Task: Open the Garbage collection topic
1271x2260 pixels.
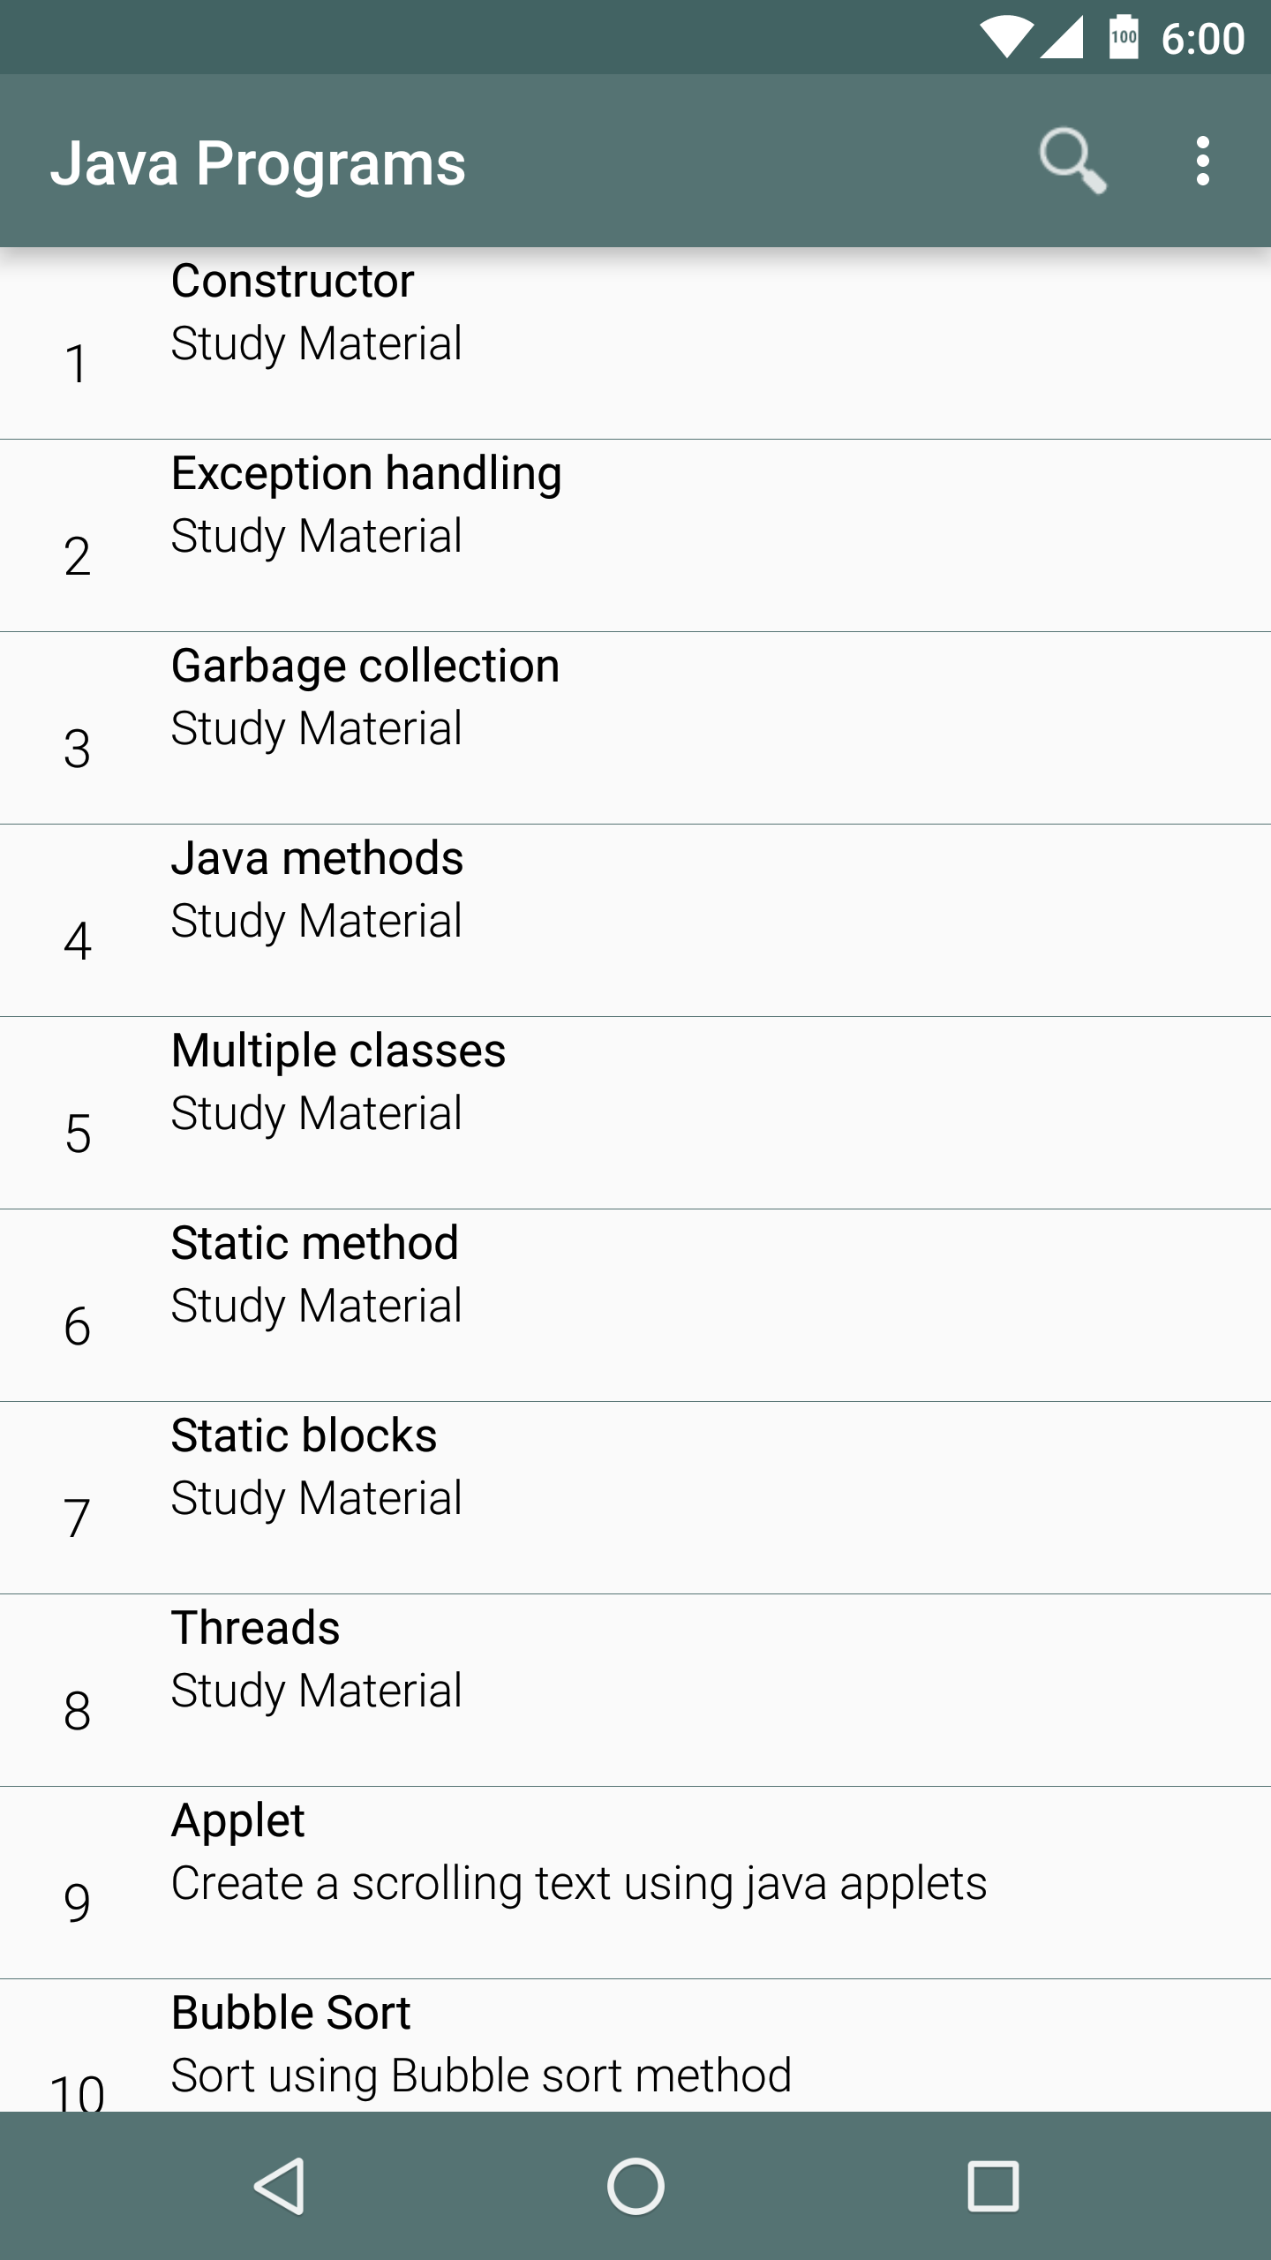Action: pyautogui.click(x=635, y=727)
